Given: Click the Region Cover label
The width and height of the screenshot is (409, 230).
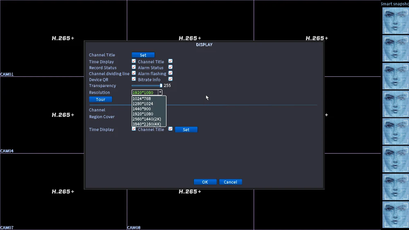Looking at the screenshot, I should click(x=102, y=117).
